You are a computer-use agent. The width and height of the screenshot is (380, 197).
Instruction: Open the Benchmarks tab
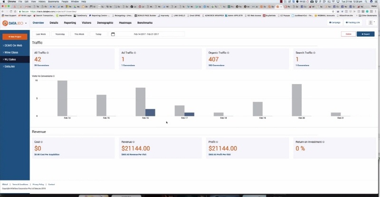click(145, 23)
